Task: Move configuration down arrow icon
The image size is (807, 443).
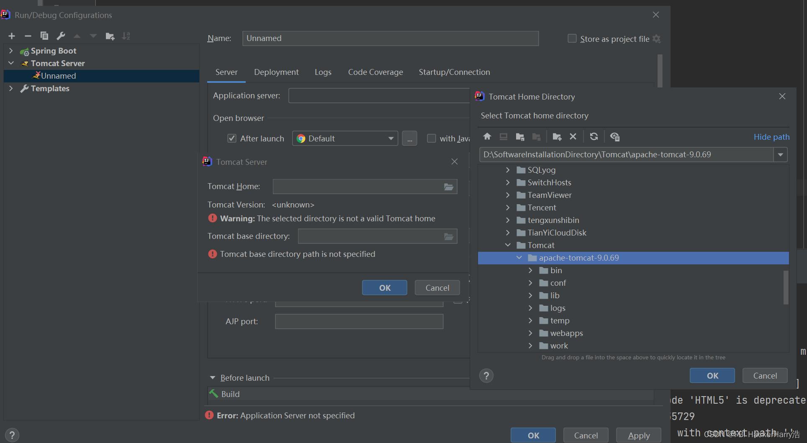Action: coord(93,36)
